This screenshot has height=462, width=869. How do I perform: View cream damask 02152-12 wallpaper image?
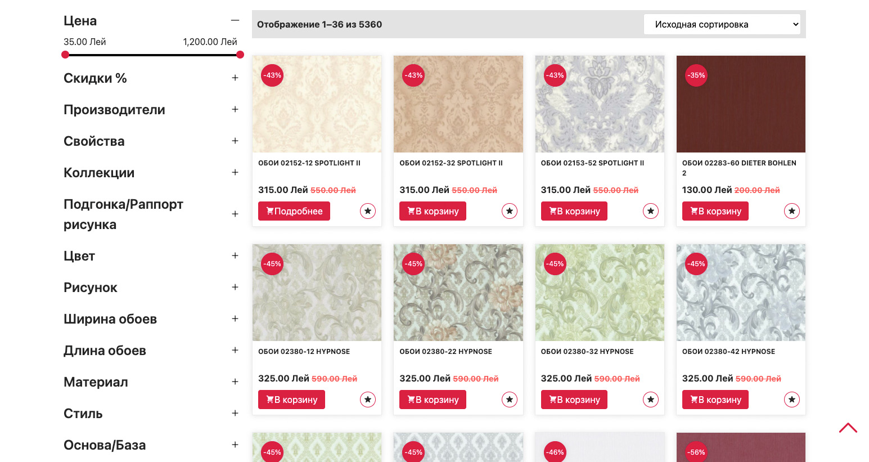click(x=317, y=104)
